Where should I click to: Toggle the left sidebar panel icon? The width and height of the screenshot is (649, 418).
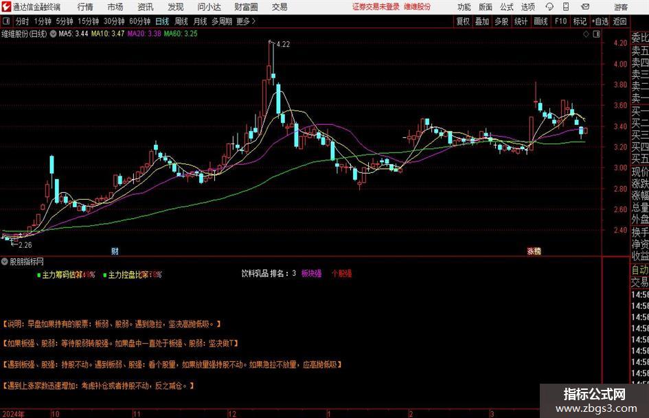click(6, 21)
